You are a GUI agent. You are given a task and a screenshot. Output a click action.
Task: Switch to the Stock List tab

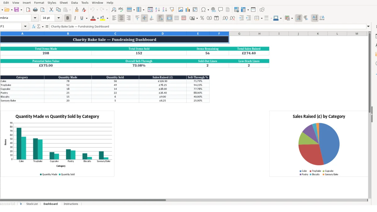coord(32,204)
